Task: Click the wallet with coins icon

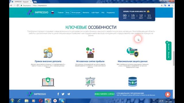Action: (90, 53)
